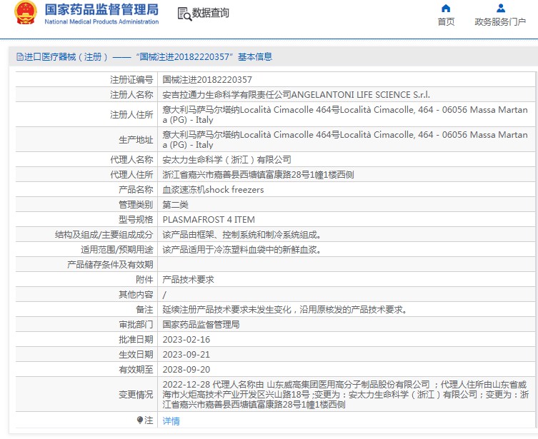538x439 pixels.
Task: Click the PLASMAFROST 4 ITEM model value
Action: 209,219
